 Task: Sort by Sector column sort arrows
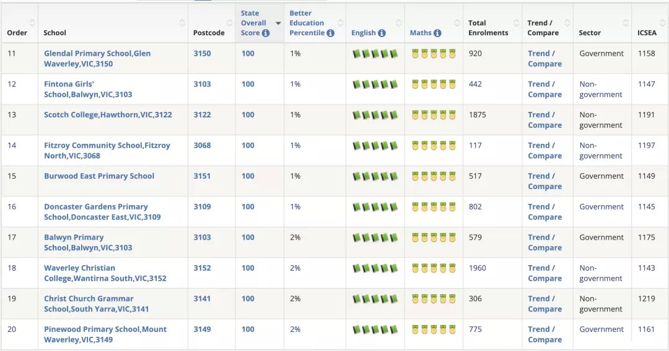point(626,22)
